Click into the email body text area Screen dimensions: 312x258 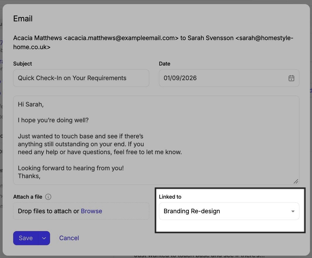[x=156, y=140]
